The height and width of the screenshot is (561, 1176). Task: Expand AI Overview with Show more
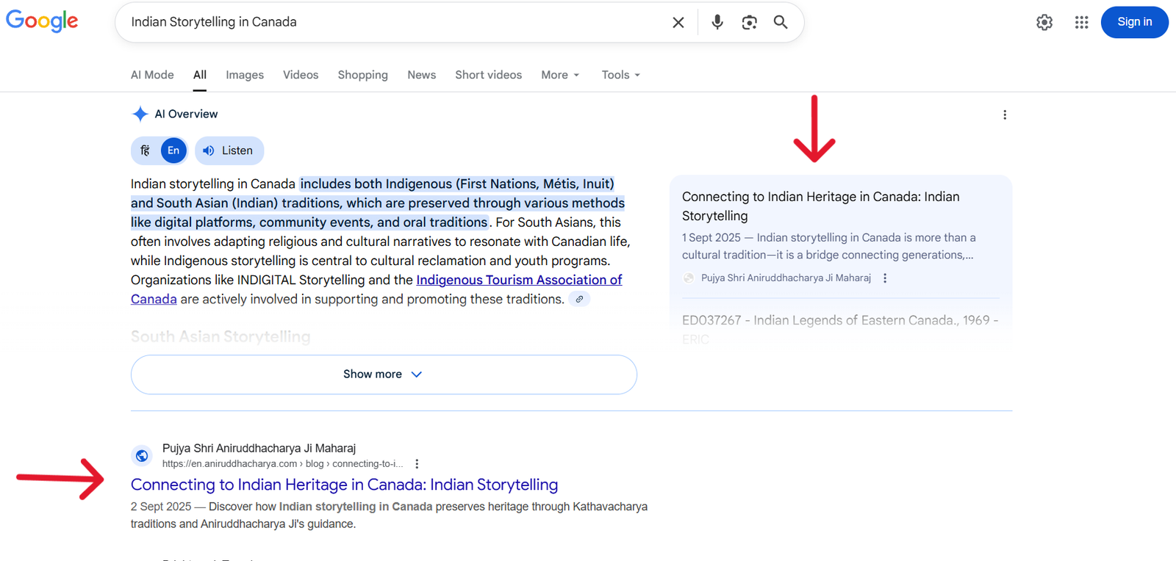click(384, 374)
